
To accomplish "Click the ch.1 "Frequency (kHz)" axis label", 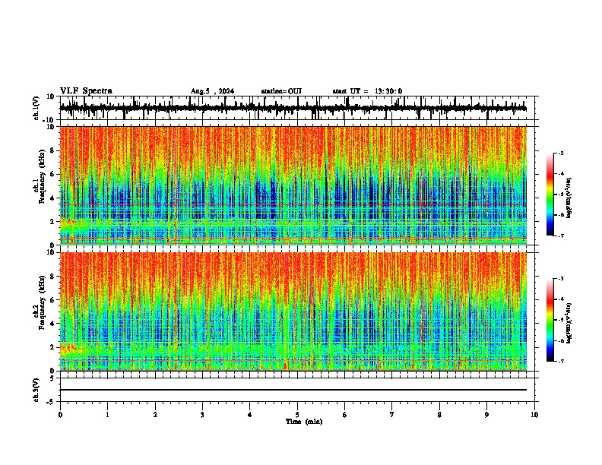I will point(42,177).
